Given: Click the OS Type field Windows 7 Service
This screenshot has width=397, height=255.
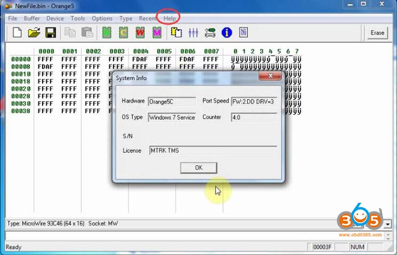Looking at the screenshot, I should point(172,118).
